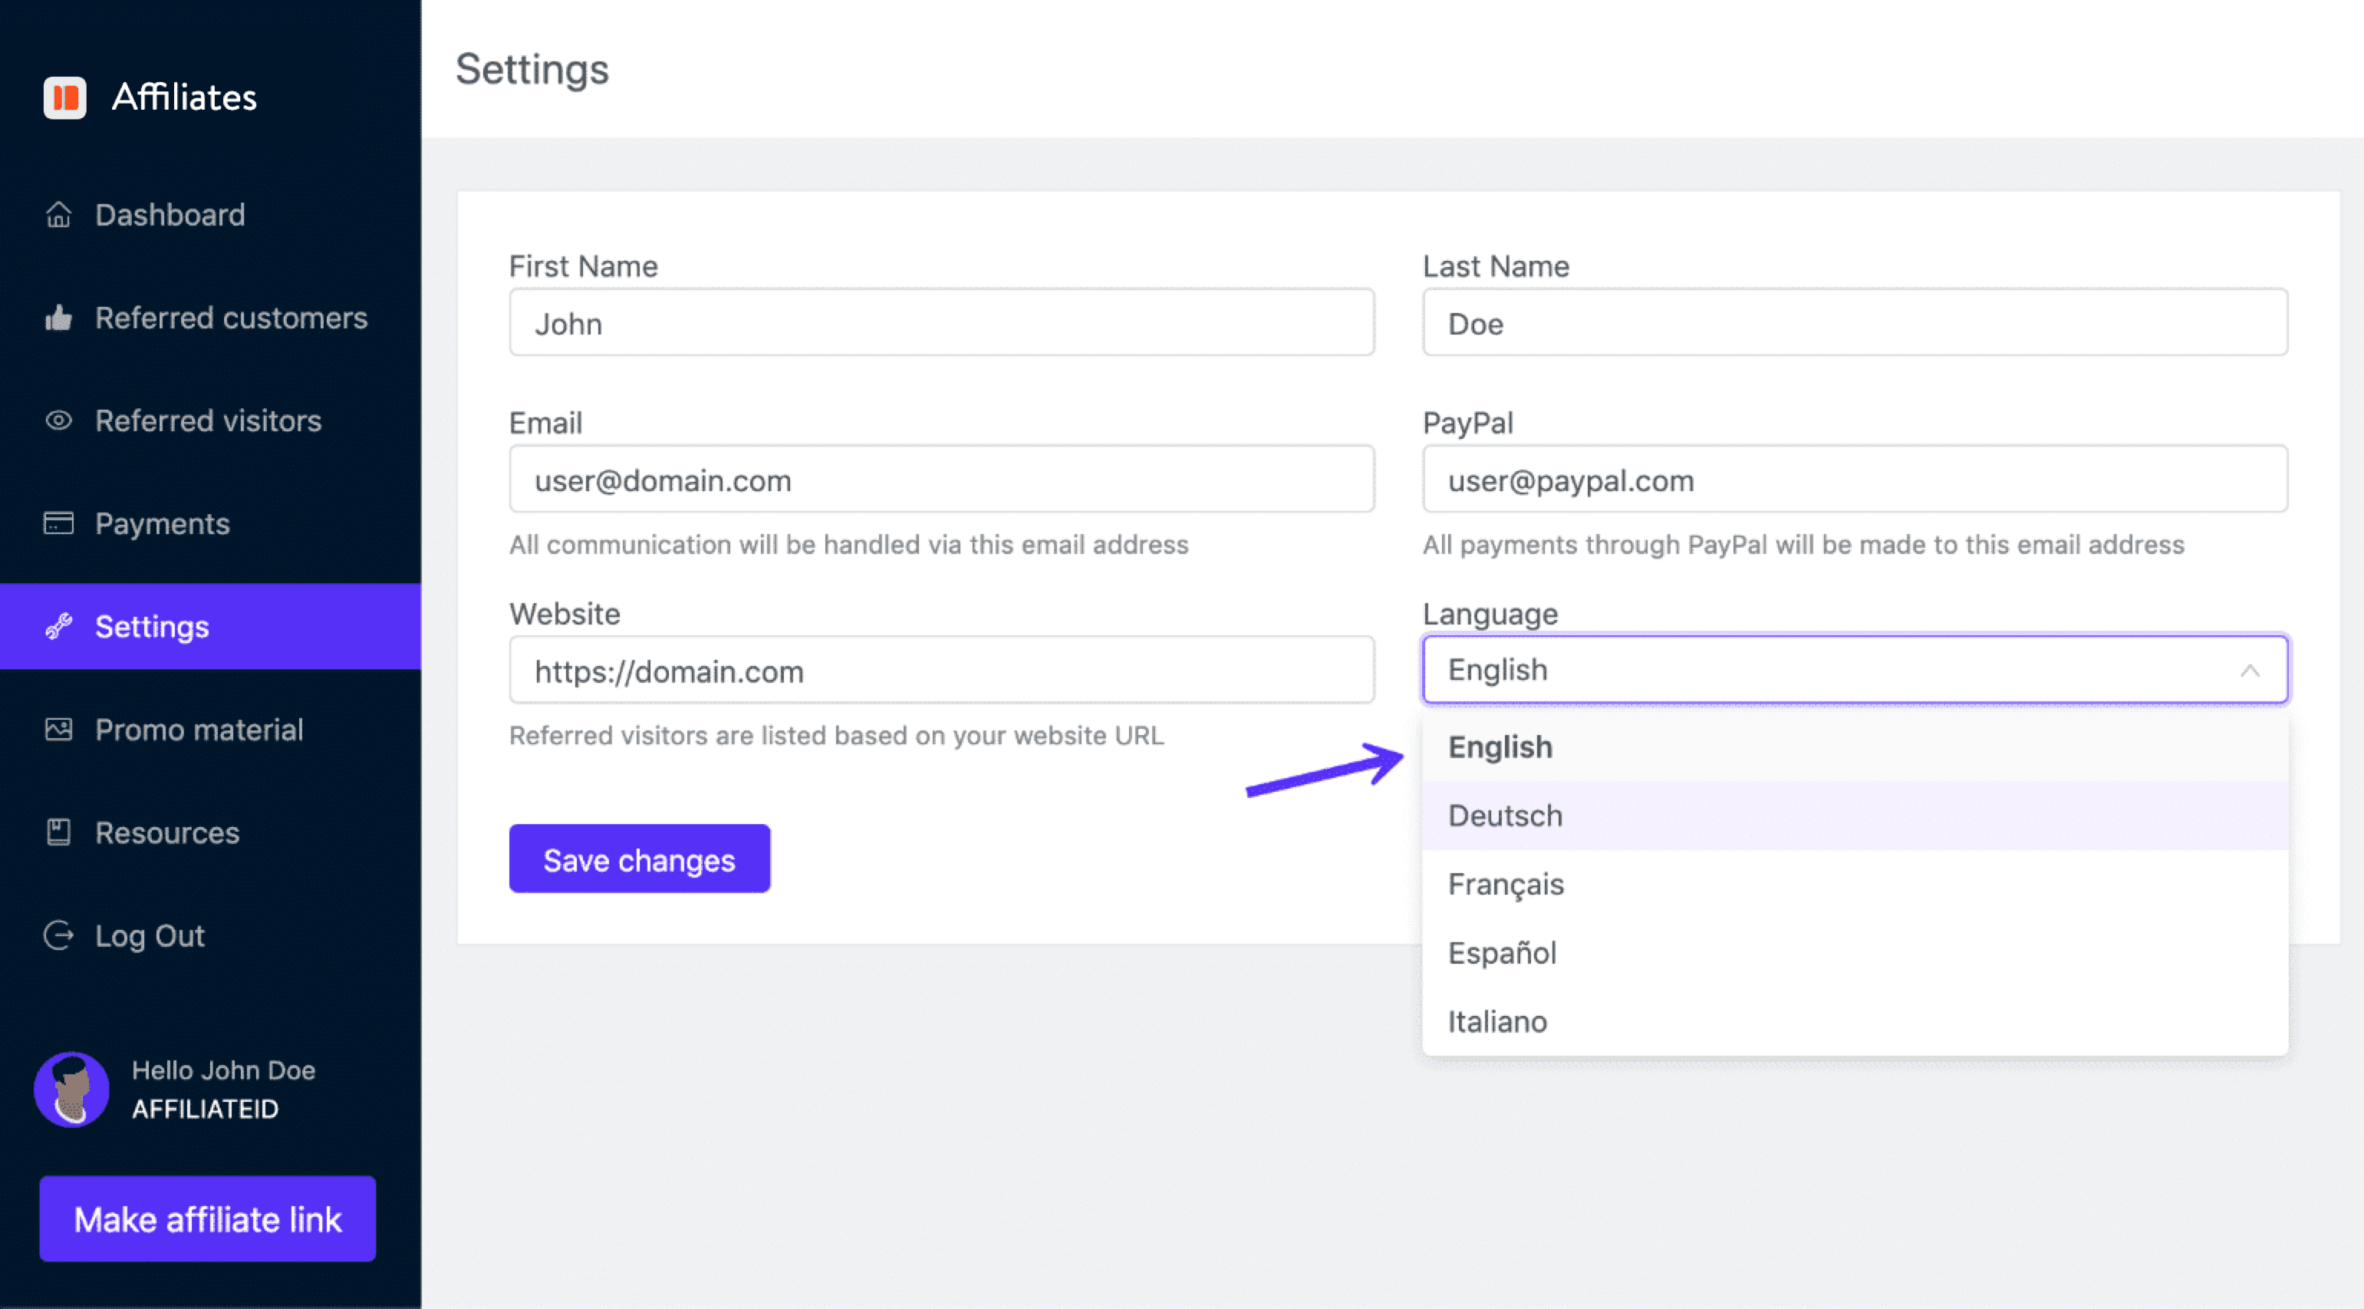Click the PayPal email input field
This screenshot has width=2364, height=1309.
point(1855,480)
